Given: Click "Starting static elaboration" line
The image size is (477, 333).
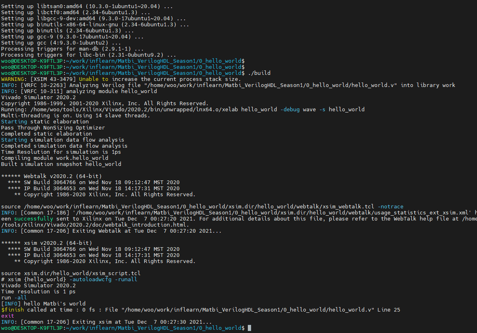Looking at the screenshot, I should (45, 121).
